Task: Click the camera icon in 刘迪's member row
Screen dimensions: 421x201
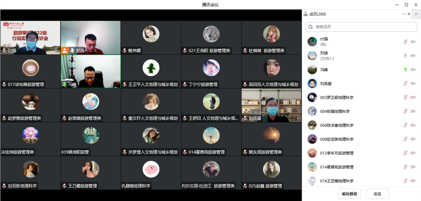Action: pyautogui.click(x=413, y=56)
